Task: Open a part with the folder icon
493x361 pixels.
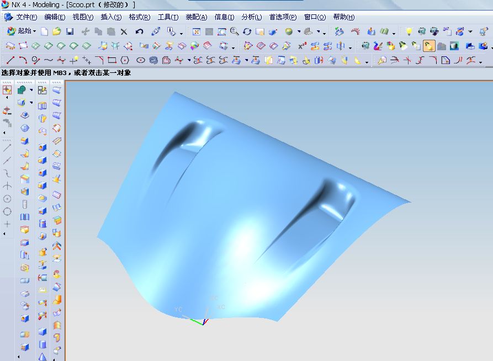Action: pyautogui.click(x=57, y=31)
